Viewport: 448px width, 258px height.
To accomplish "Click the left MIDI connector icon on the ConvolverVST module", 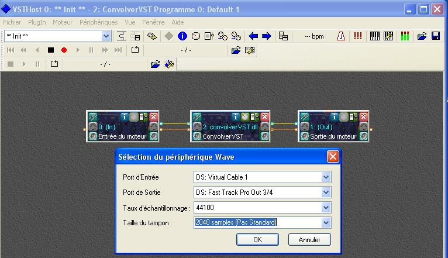I will click(x=197, y=126).
